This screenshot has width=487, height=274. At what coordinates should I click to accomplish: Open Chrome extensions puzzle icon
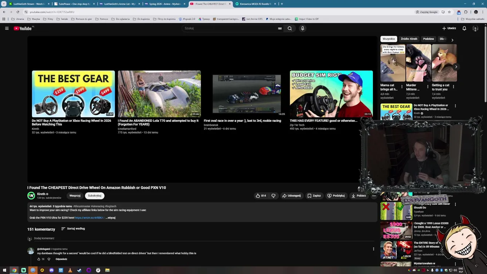pyautogui.click(x=466, y=12)
